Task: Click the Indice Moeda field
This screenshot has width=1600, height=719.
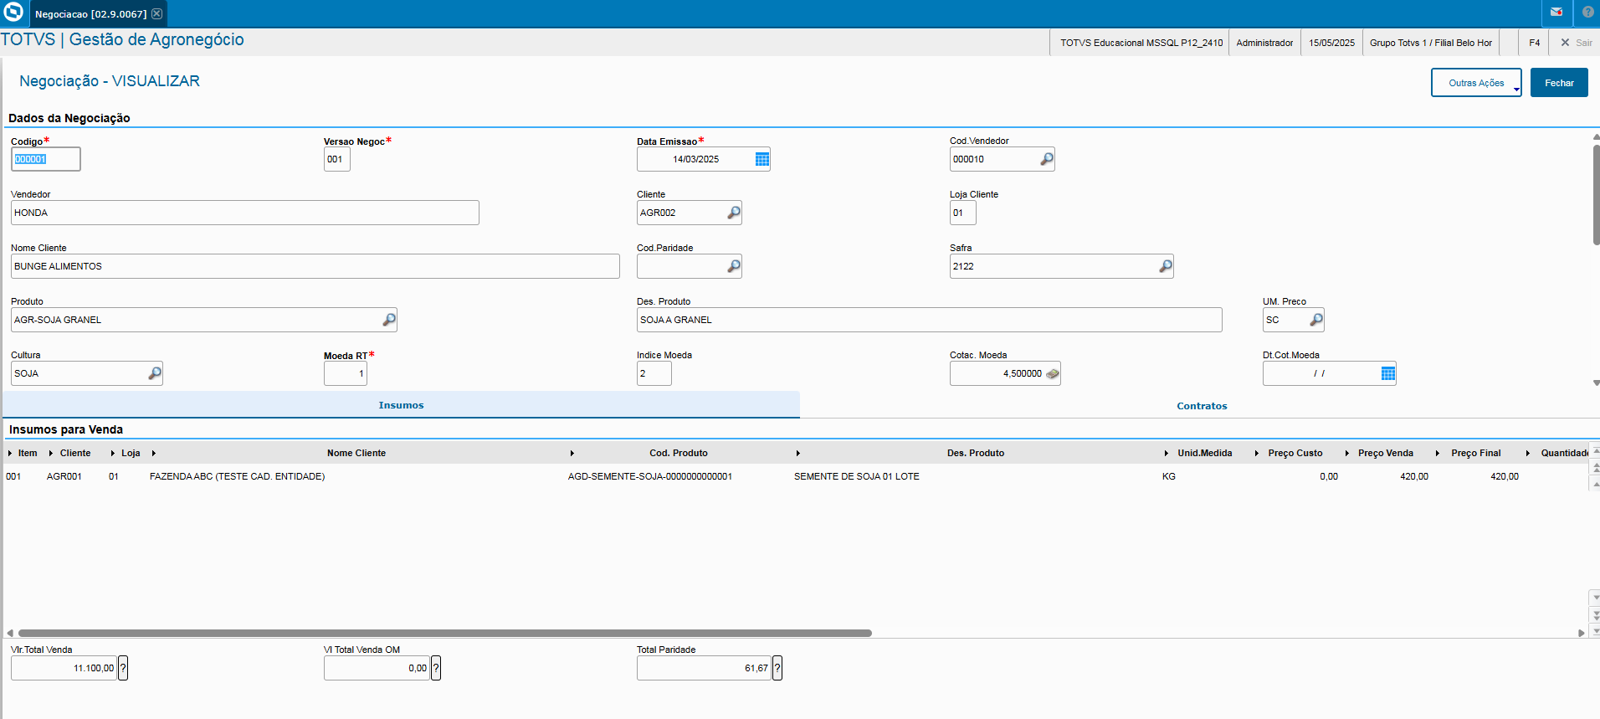Action: 654,373
